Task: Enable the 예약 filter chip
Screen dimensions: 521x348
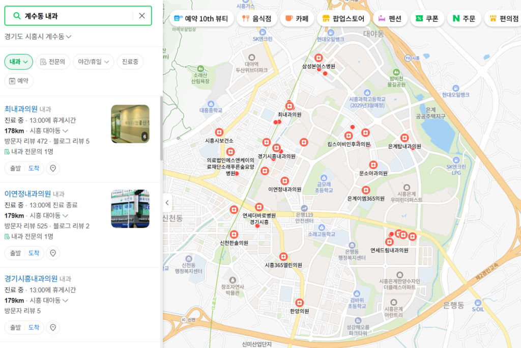Action: (x=19, y=80)
